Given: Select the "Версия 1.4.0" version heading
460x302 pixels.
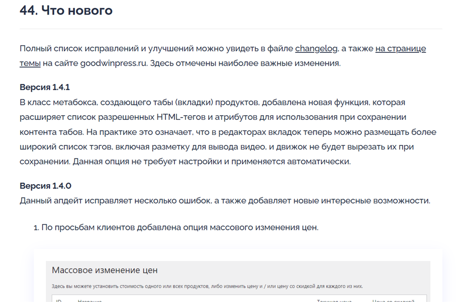Looking at the screenshot, I should (x=45, y=186).
